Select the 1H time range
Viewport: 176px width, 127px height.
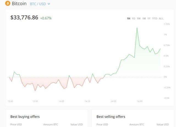[128, 19]
